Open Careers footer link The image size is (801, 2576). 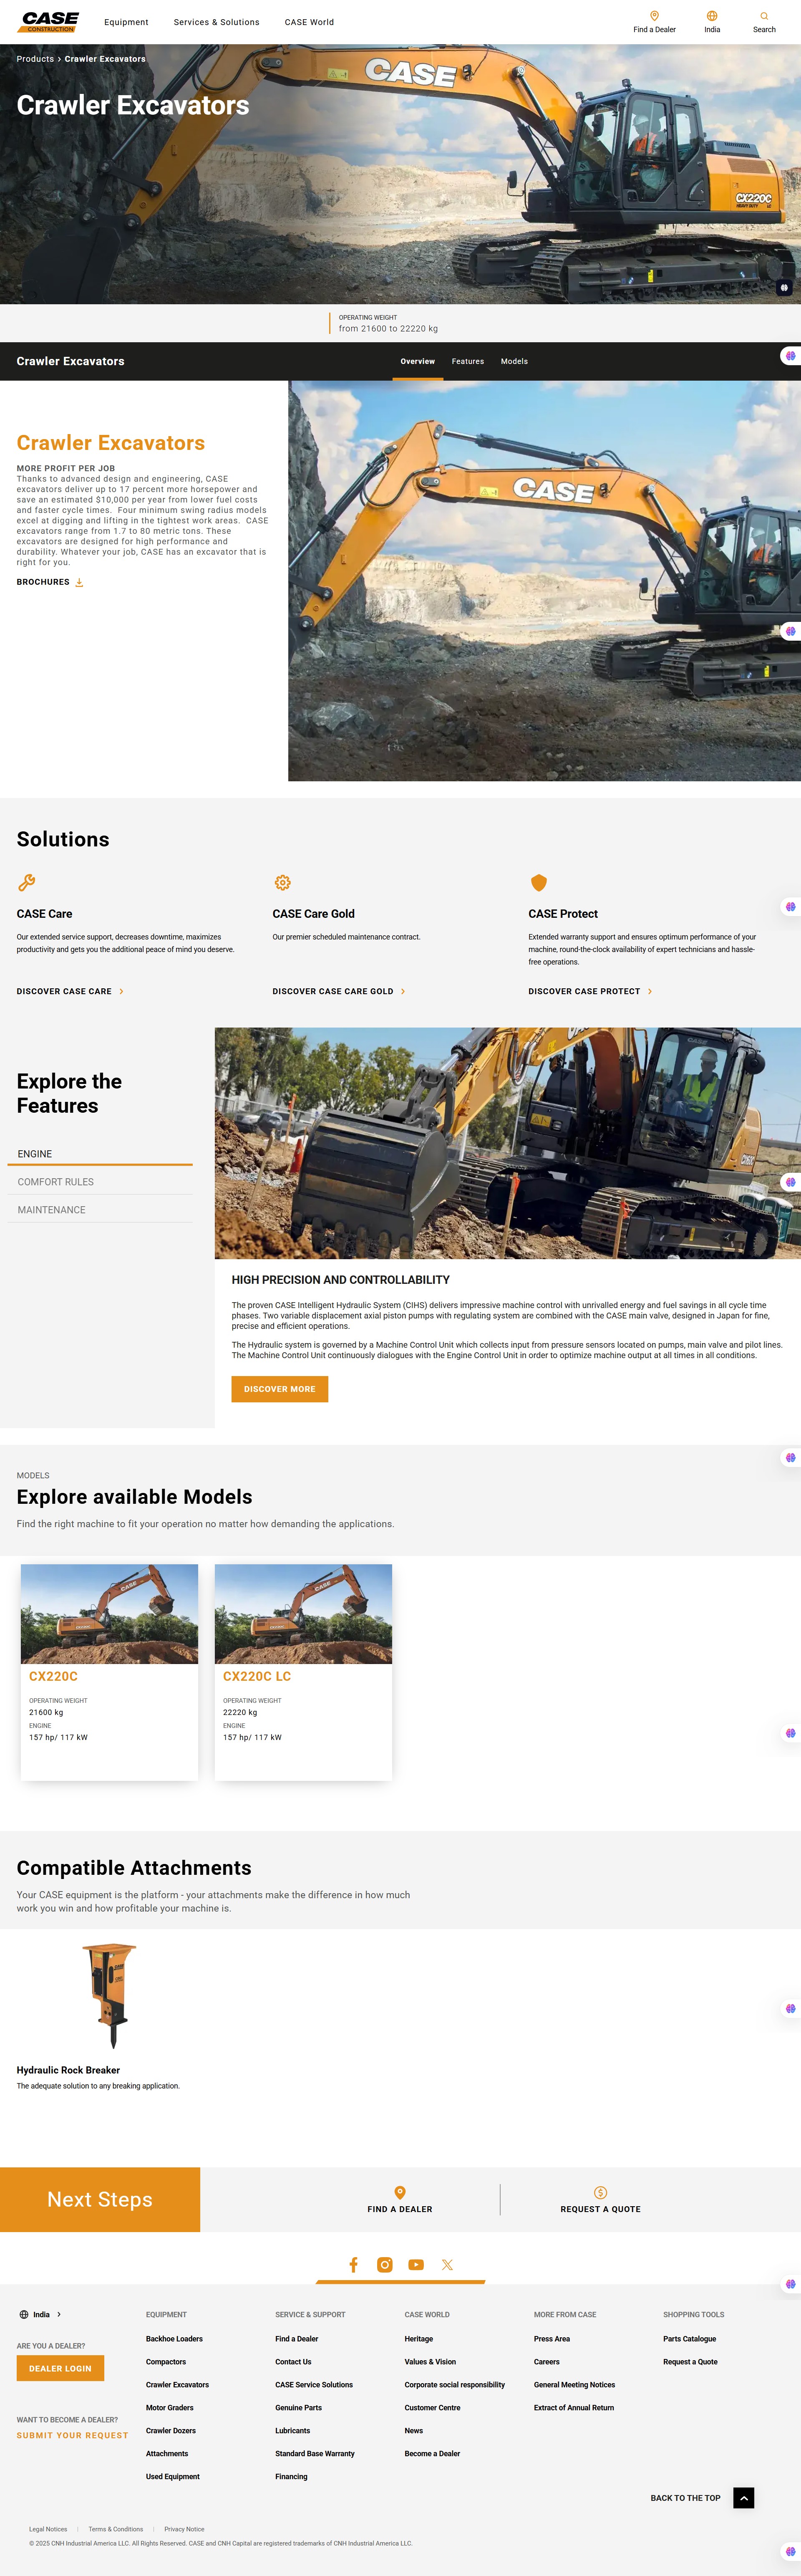547,2362
